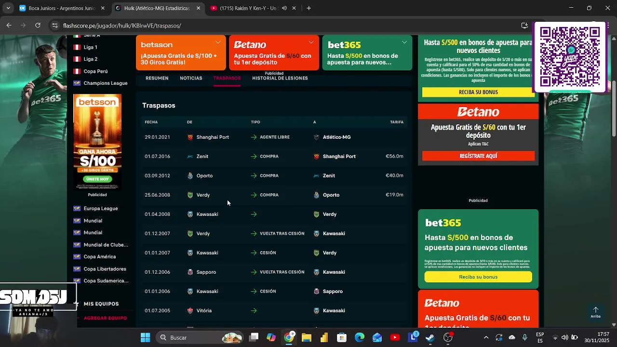Open Shanghai Port destination in 01.07.2016 row
The height and width of the screenshot is (347, 617).
[339, 157]
